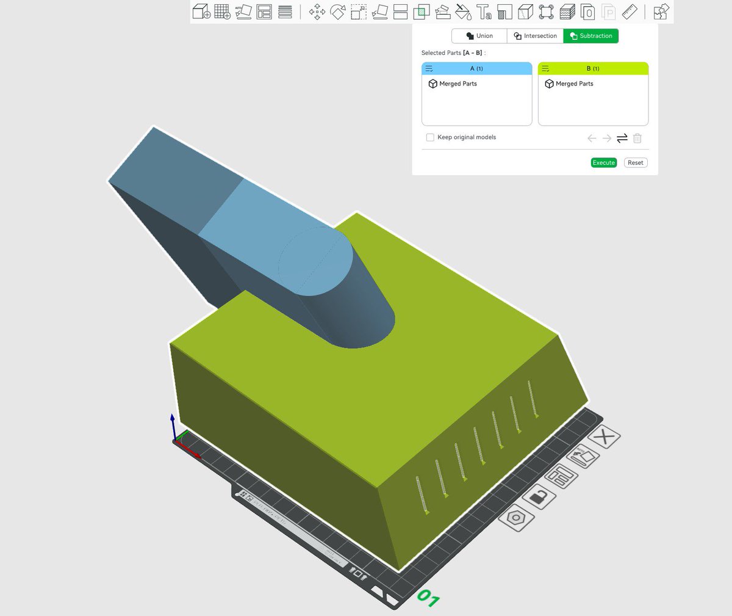Viewport: 732px width, 616px height.
Task: Click the plate's auto orient icon
Action: 583,457
